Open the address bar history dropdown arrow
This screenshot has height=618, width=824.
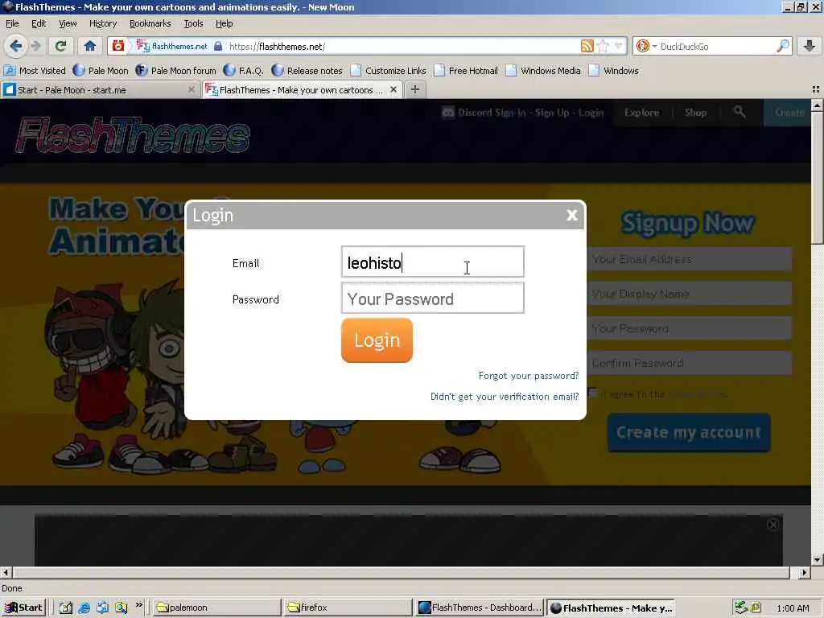point(619,46)
